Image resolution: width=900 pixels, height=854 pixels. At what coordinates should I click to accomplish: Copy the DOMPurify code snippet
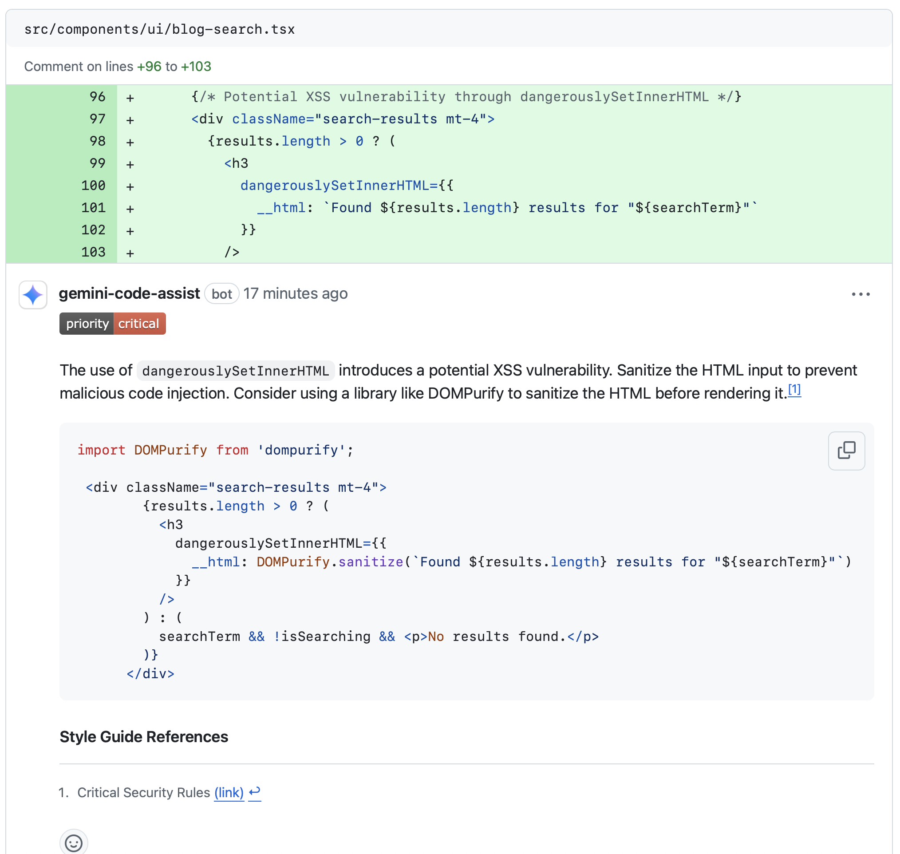click(x=846, y=450)
